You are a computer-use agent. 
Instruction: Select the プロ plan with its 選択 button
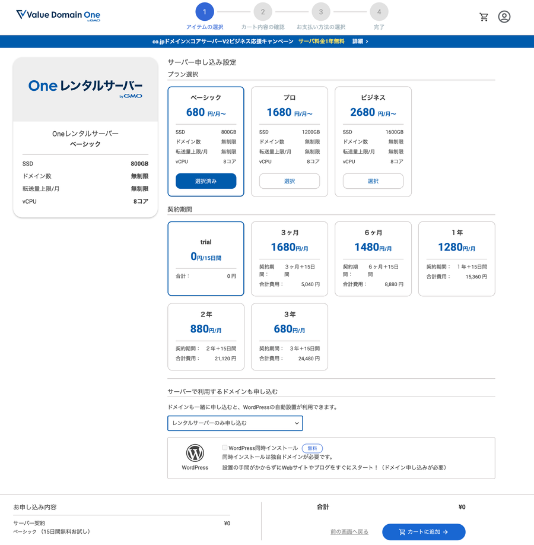tap(290, 181)
